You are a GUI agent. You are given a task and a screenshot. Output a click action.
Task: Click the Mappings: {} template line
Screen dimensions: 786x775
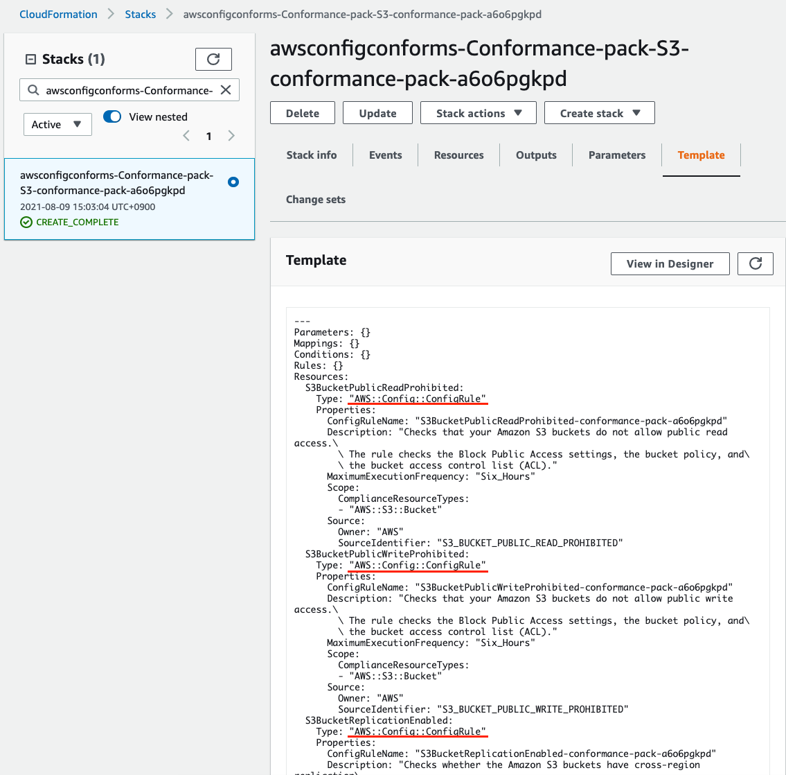pyautogui.click(x=326, y=344)
